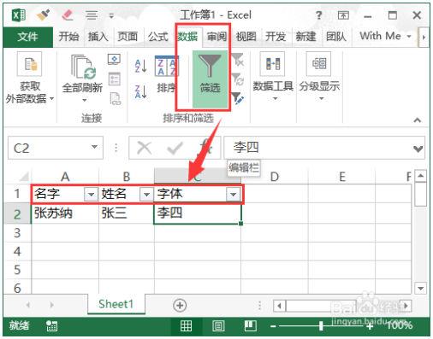Open the 公式 ribbon tab
Image resolution: width=433 pixels, height=339 pixels.
(x=157, y=37)
